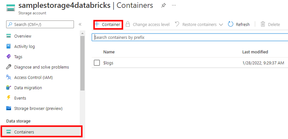Open the $logs container
The height and width of the screenshot is (139, 288).
(x=108, y=63)
